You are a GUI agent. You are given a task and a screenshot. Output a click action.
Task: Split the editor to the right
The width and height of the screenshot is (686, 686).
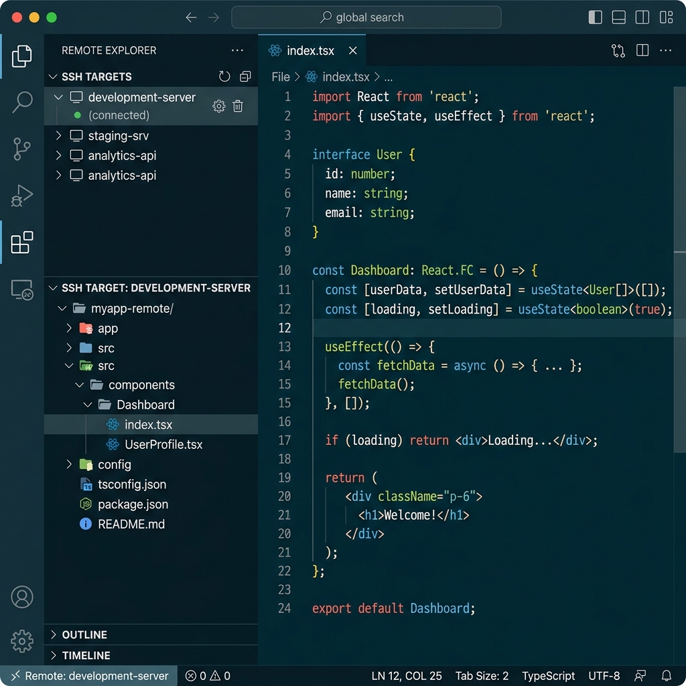pyautogui.click(x=642, y=50)
